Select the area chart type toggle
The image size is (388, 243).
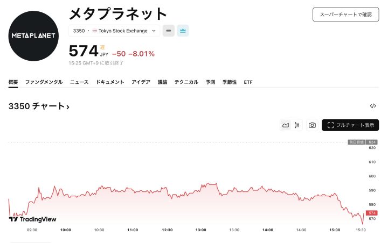coord(286,125)
